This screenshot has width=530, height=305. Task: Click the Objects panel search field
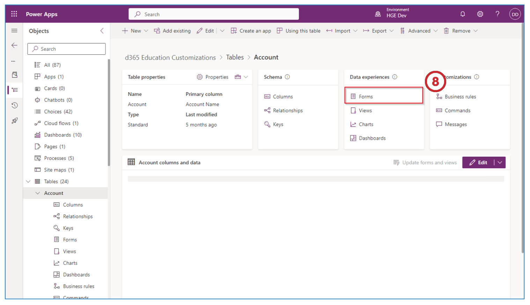(66, 49)
